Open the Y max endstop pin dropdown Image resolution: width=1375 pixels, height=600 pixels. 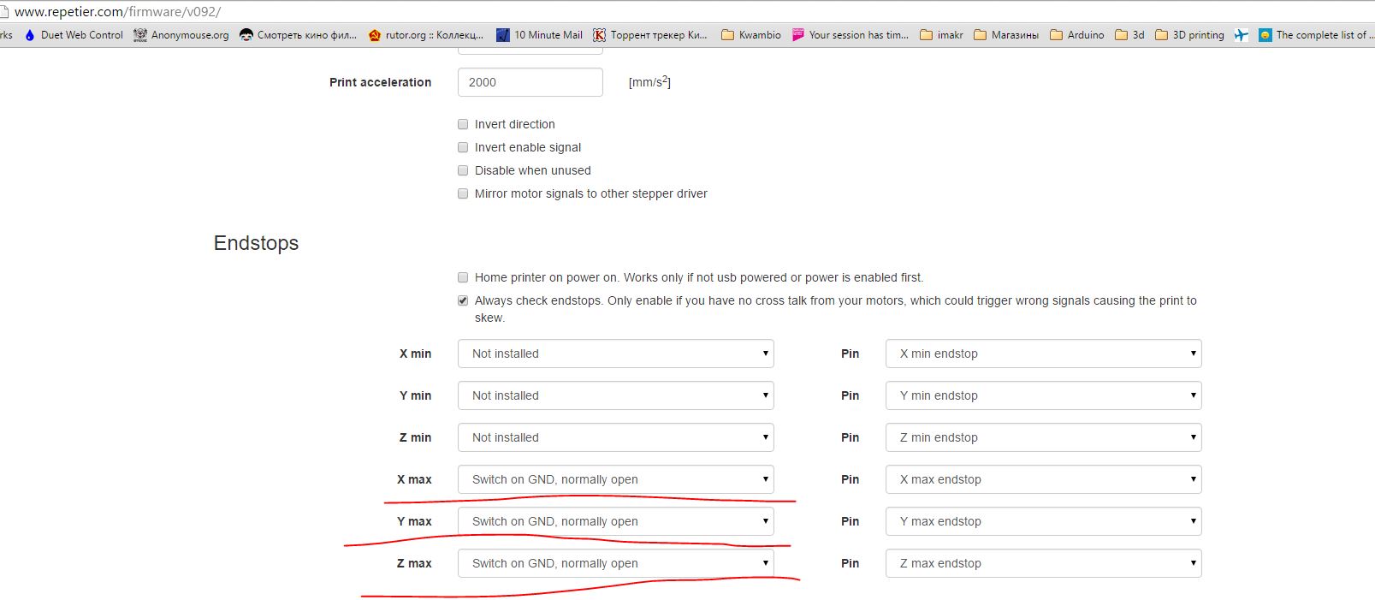(1043, 521)
